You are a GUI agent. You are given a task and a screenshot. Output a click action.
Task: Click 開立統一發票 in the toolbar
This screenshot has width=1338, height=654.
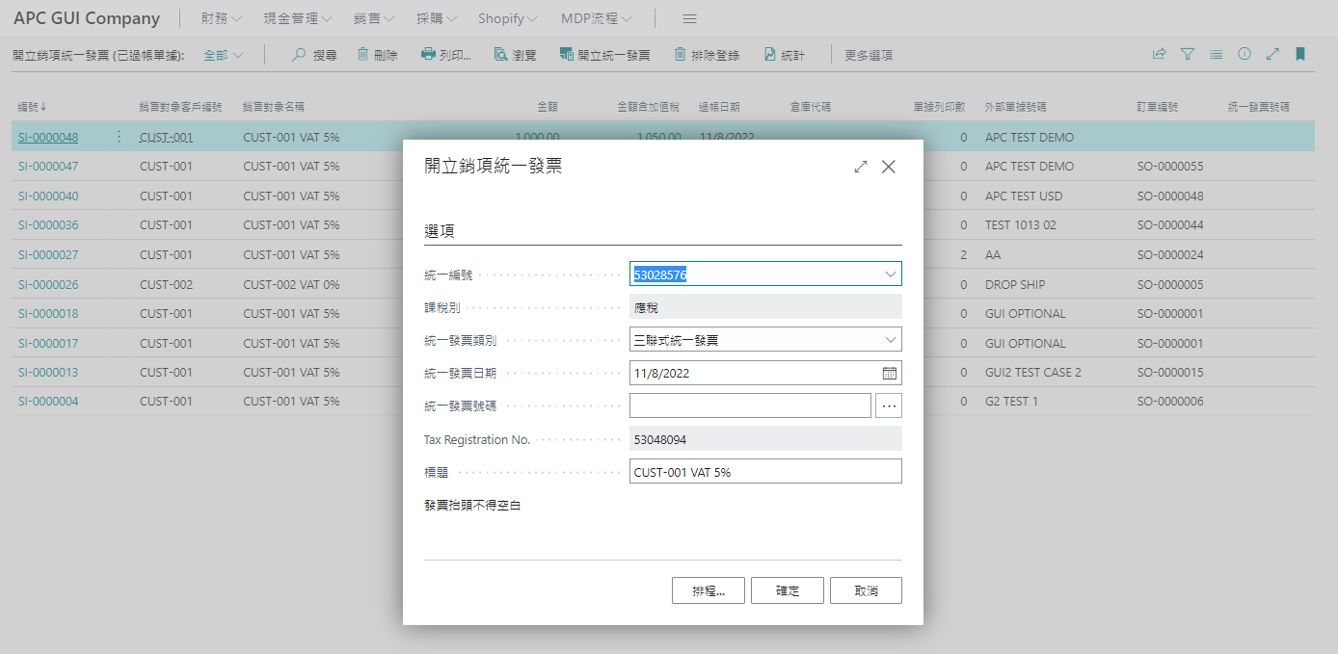[604, 55]
